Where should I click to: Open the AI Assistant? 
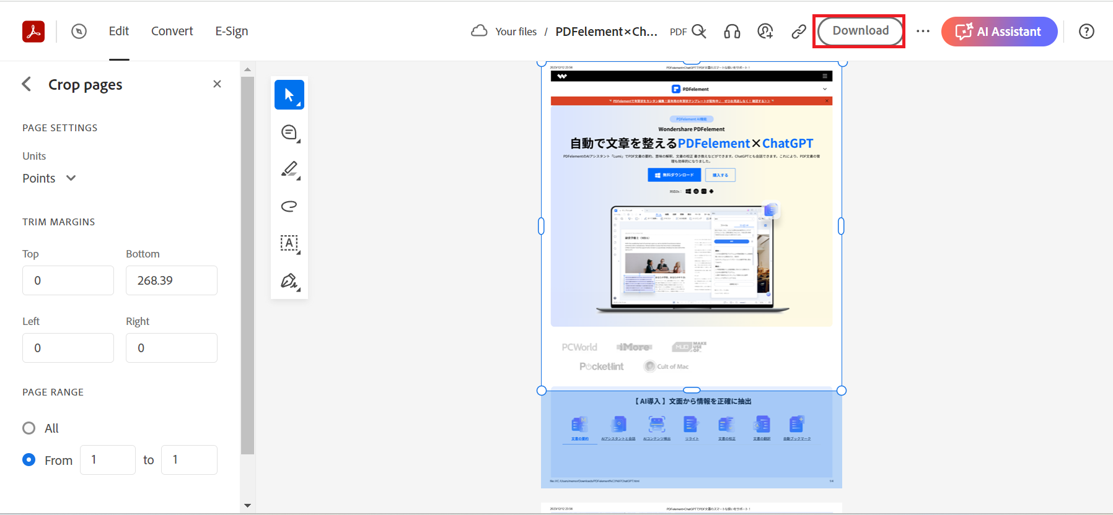click(999, 32)
